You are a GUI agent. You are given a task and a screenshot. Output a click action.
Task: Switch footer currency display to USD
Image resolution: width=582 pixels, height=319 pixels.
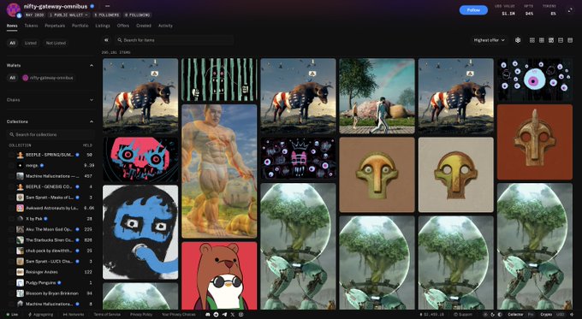561,315
